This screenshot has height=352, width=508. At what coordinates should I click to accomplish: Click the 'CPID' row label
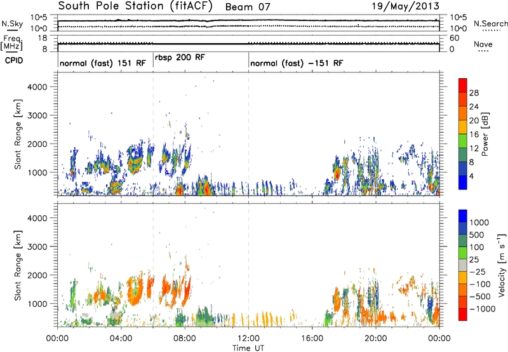pos(14,60)
